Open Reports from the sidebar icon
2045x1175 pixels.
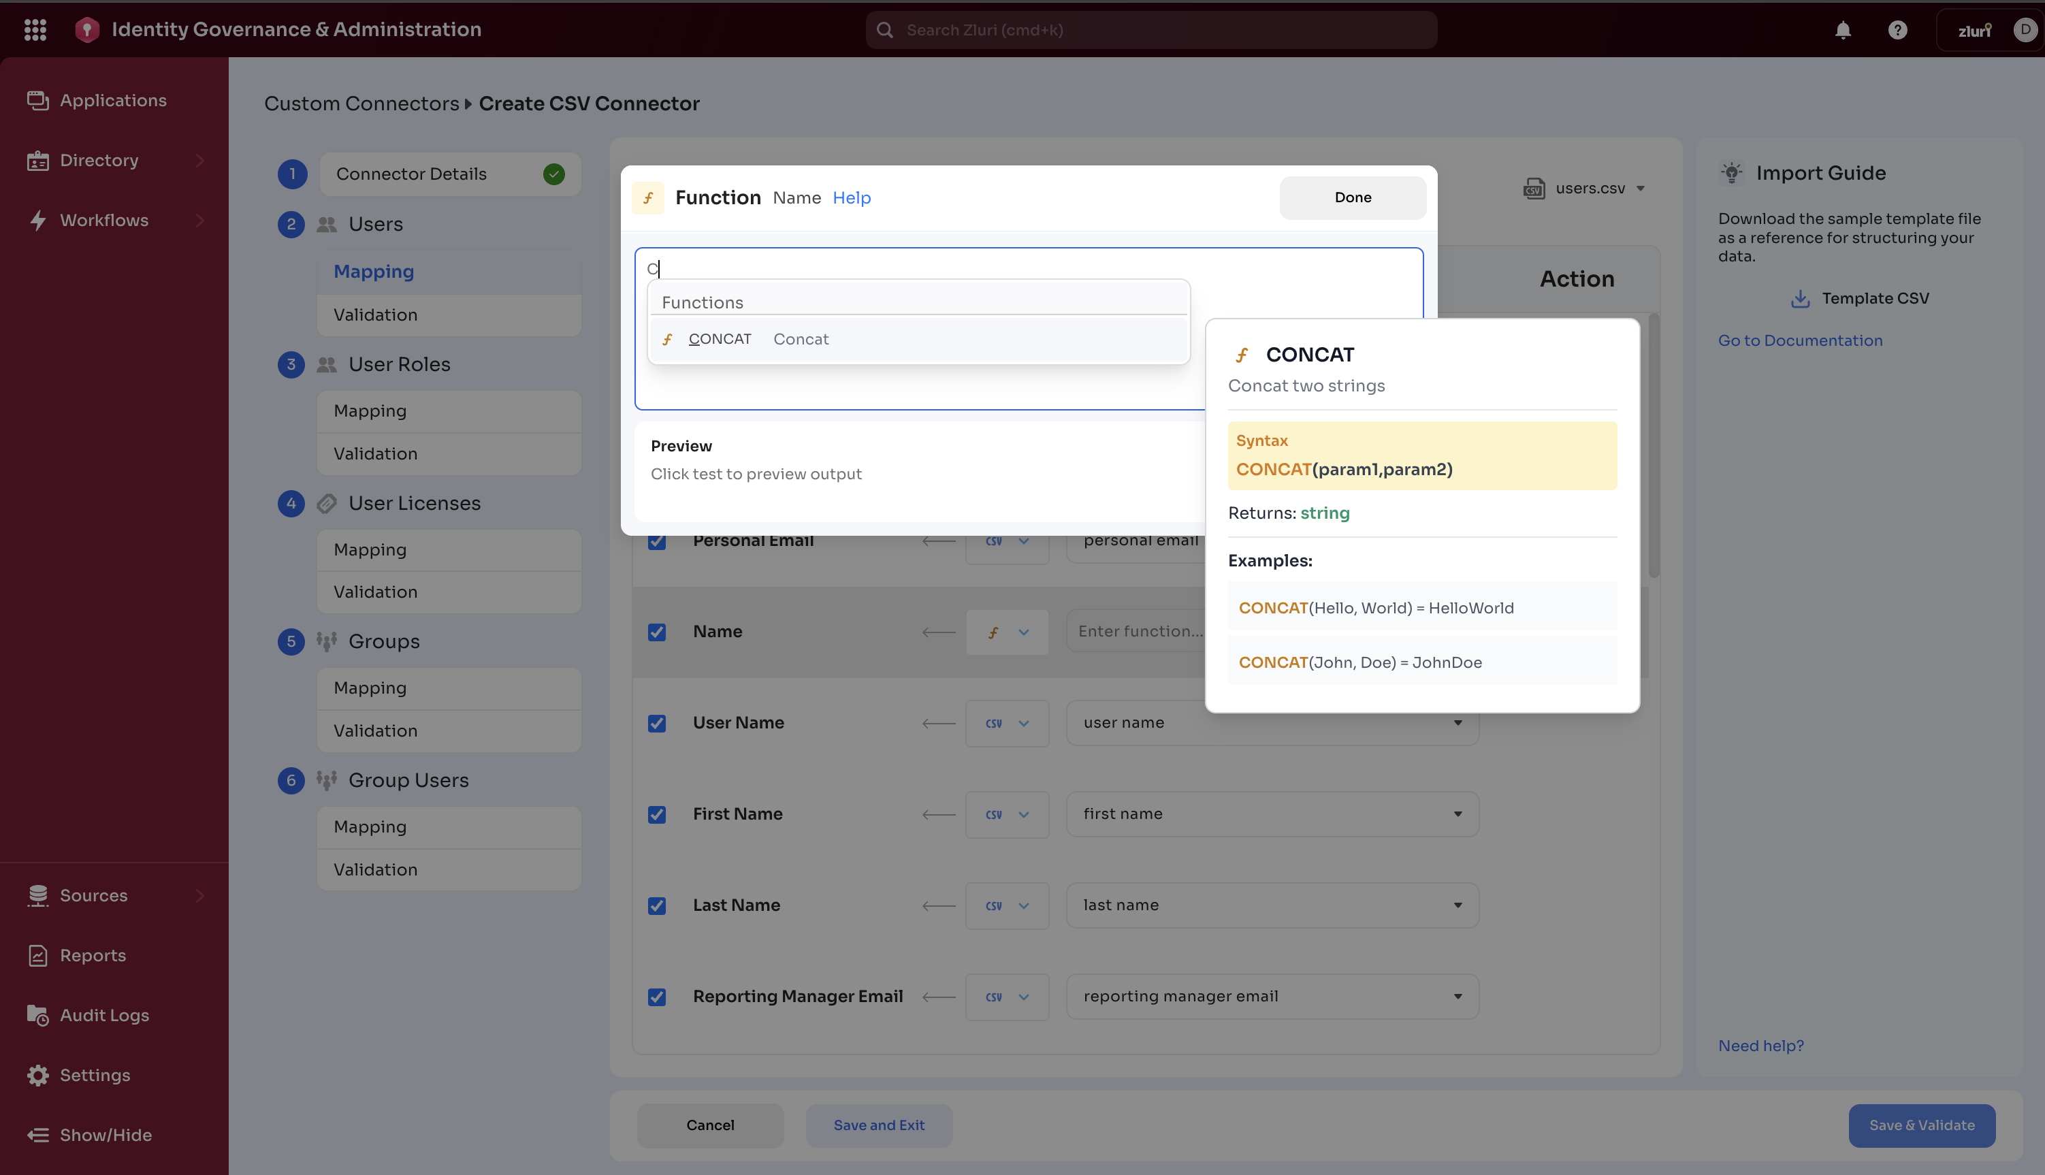pos(37,956)
